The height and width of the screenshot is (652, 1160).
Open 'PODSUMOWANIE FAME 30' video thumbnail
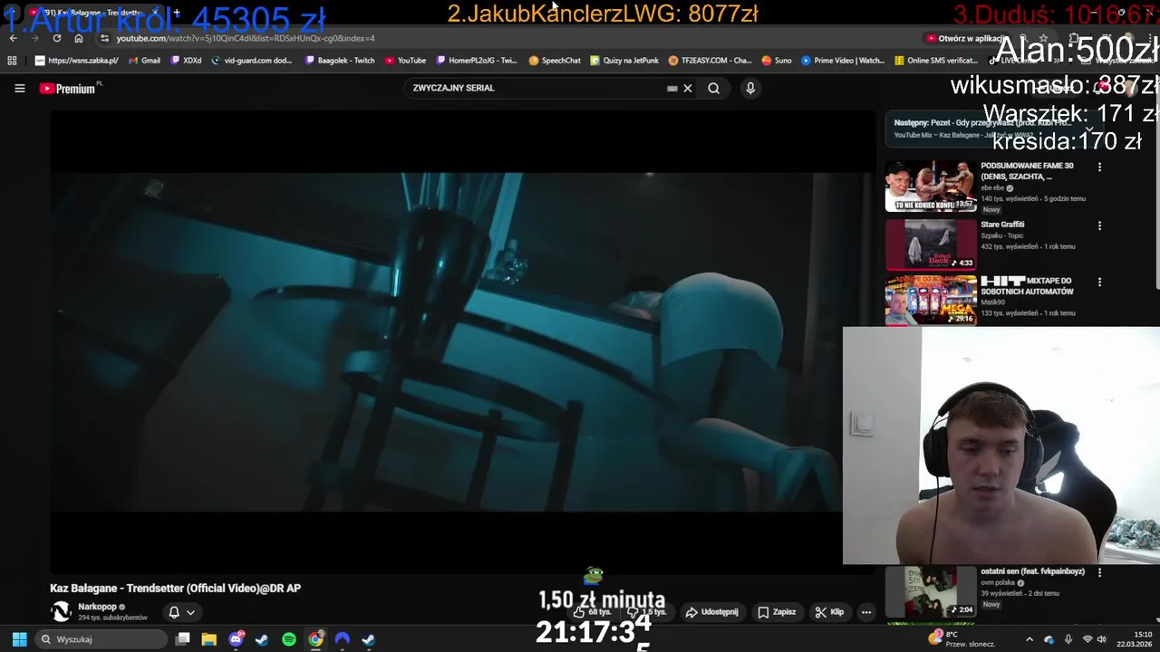[931, 187]
